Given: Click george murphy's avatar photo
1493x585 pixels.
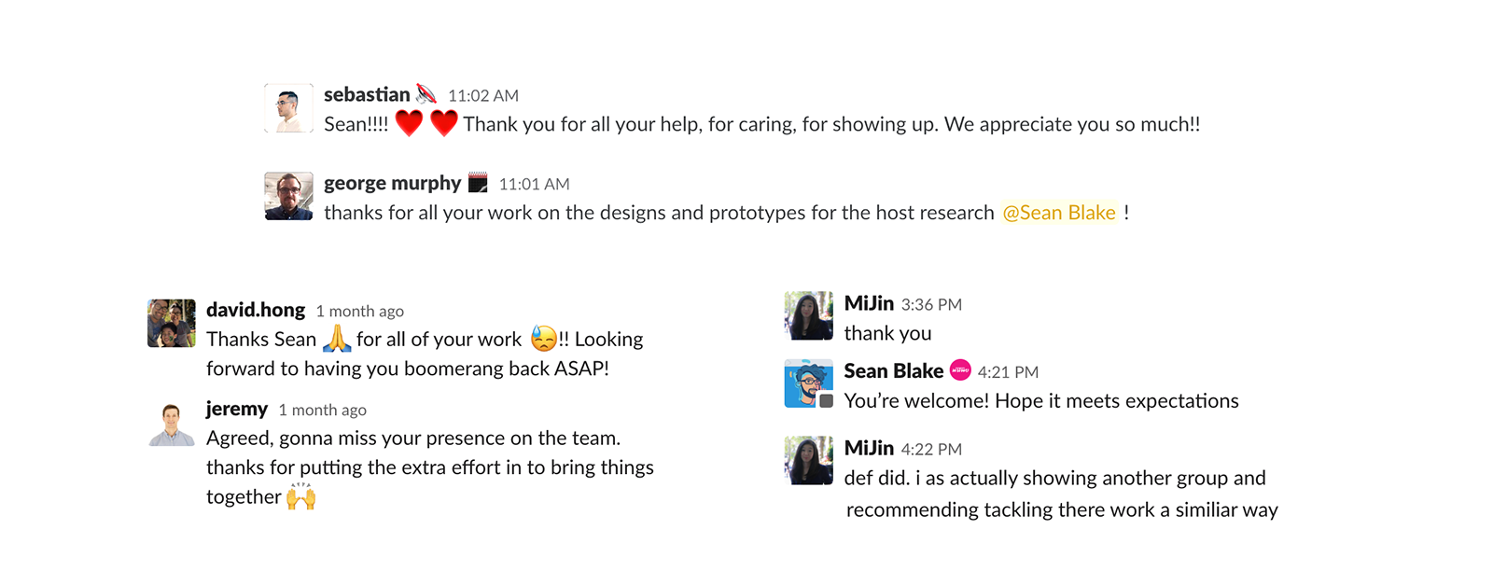Looking at the screenshot, I should coord(288,196).
